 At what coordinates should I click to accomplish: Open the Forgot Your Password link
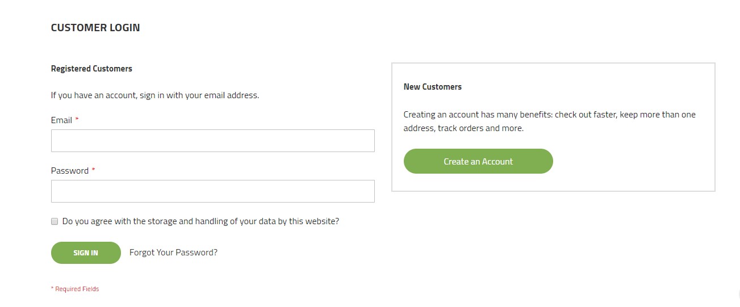click(x=173, y=253)
